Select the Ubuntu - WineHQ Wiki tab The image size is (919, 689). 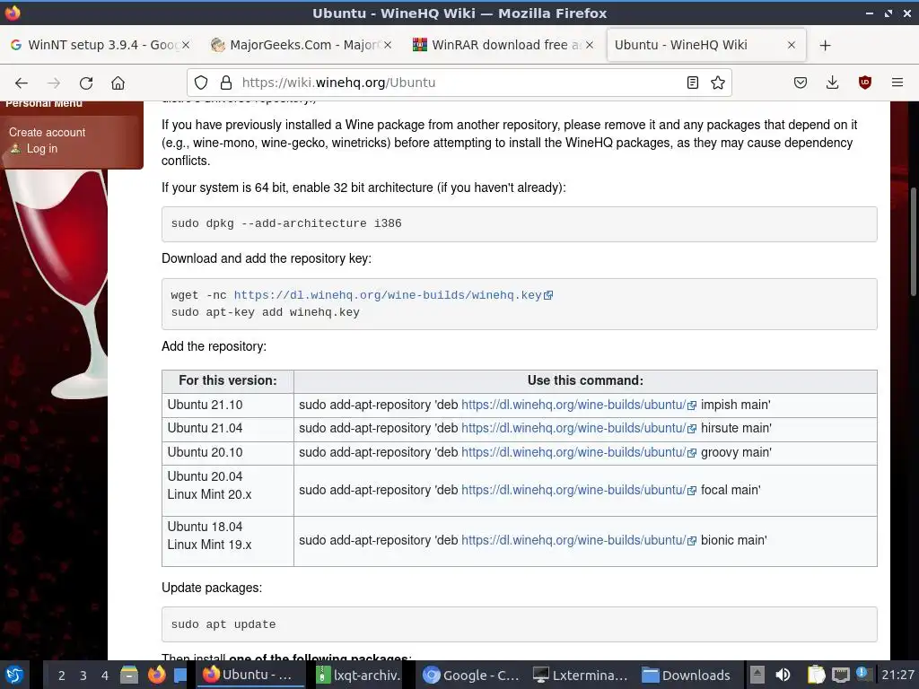click(706, 45)
